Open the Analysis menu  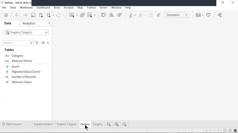[68, 7]
